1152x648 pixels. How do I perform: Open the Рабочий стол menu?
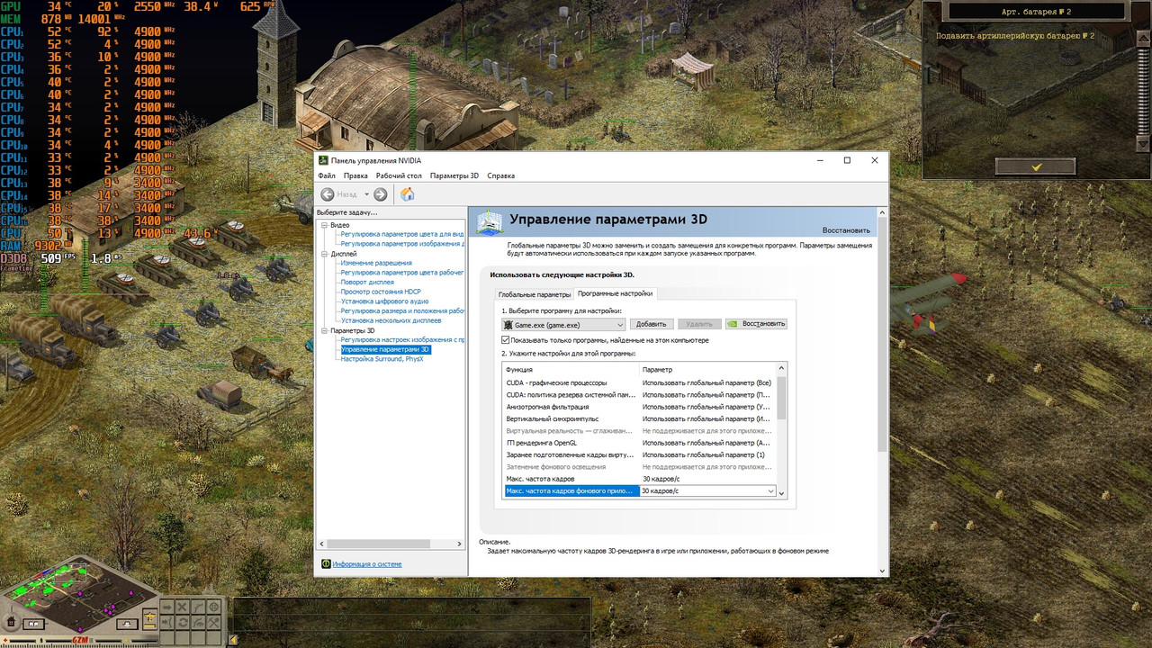399,175
